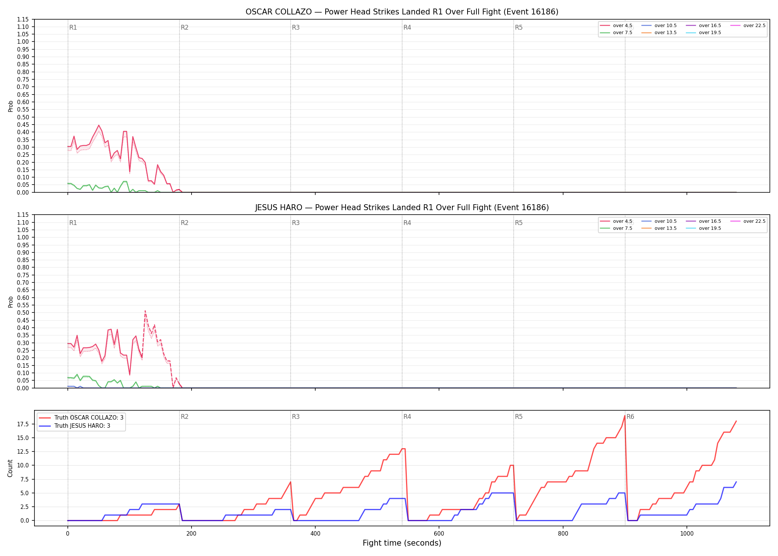Click the R2 marker in OSCAR COLLAZO chart
Screen dimensions: 778x556
(x=184, y=27)
